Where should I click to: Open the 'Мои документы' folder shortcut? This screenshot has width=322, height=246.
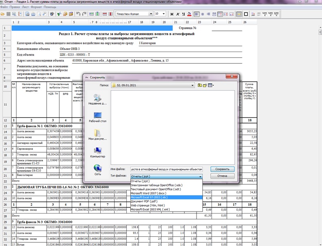click(x=97, y=134)
